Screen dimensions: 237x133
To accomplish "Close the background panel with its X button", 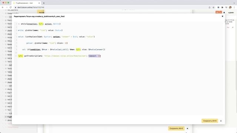I will [x=187, y=129].
